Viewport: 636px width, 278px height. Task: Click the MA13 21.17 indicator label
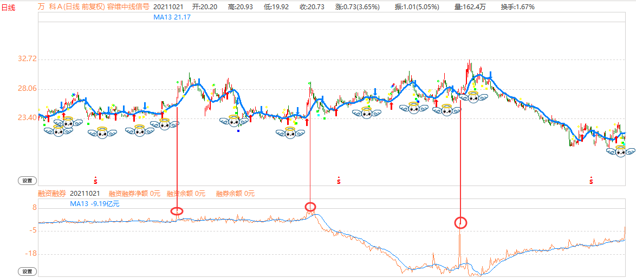(172, 17)
